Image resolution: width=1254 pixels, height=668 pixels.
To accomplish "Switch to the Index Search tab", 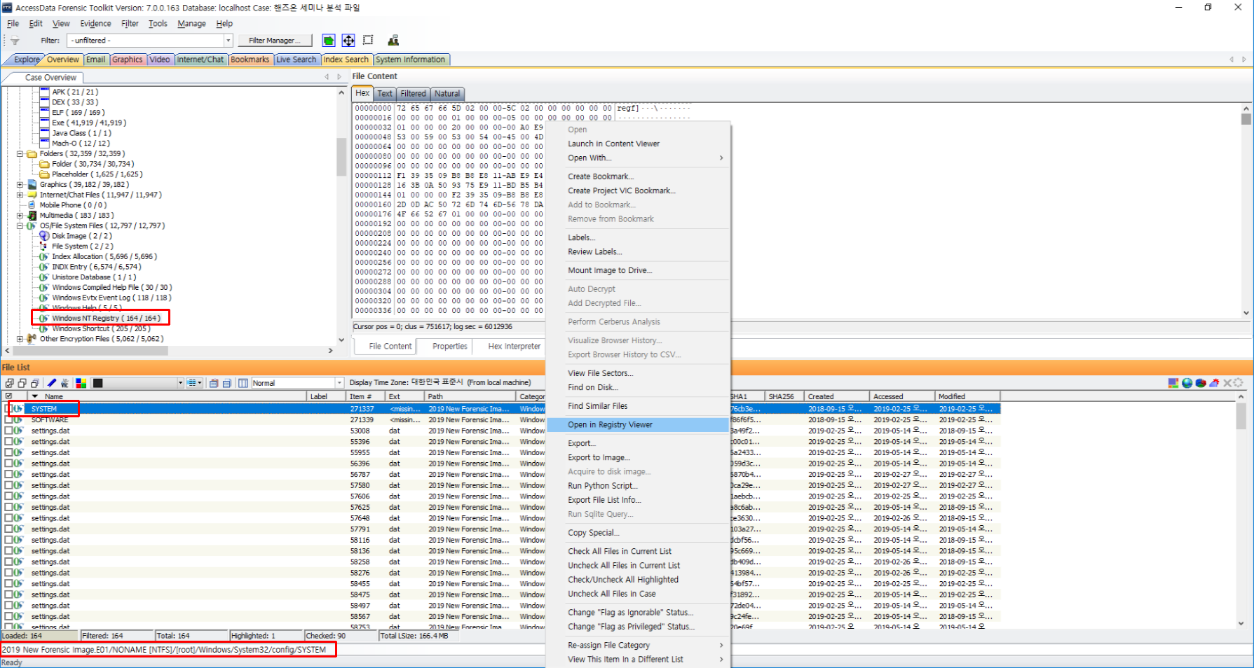I will (x=346, y=60).
